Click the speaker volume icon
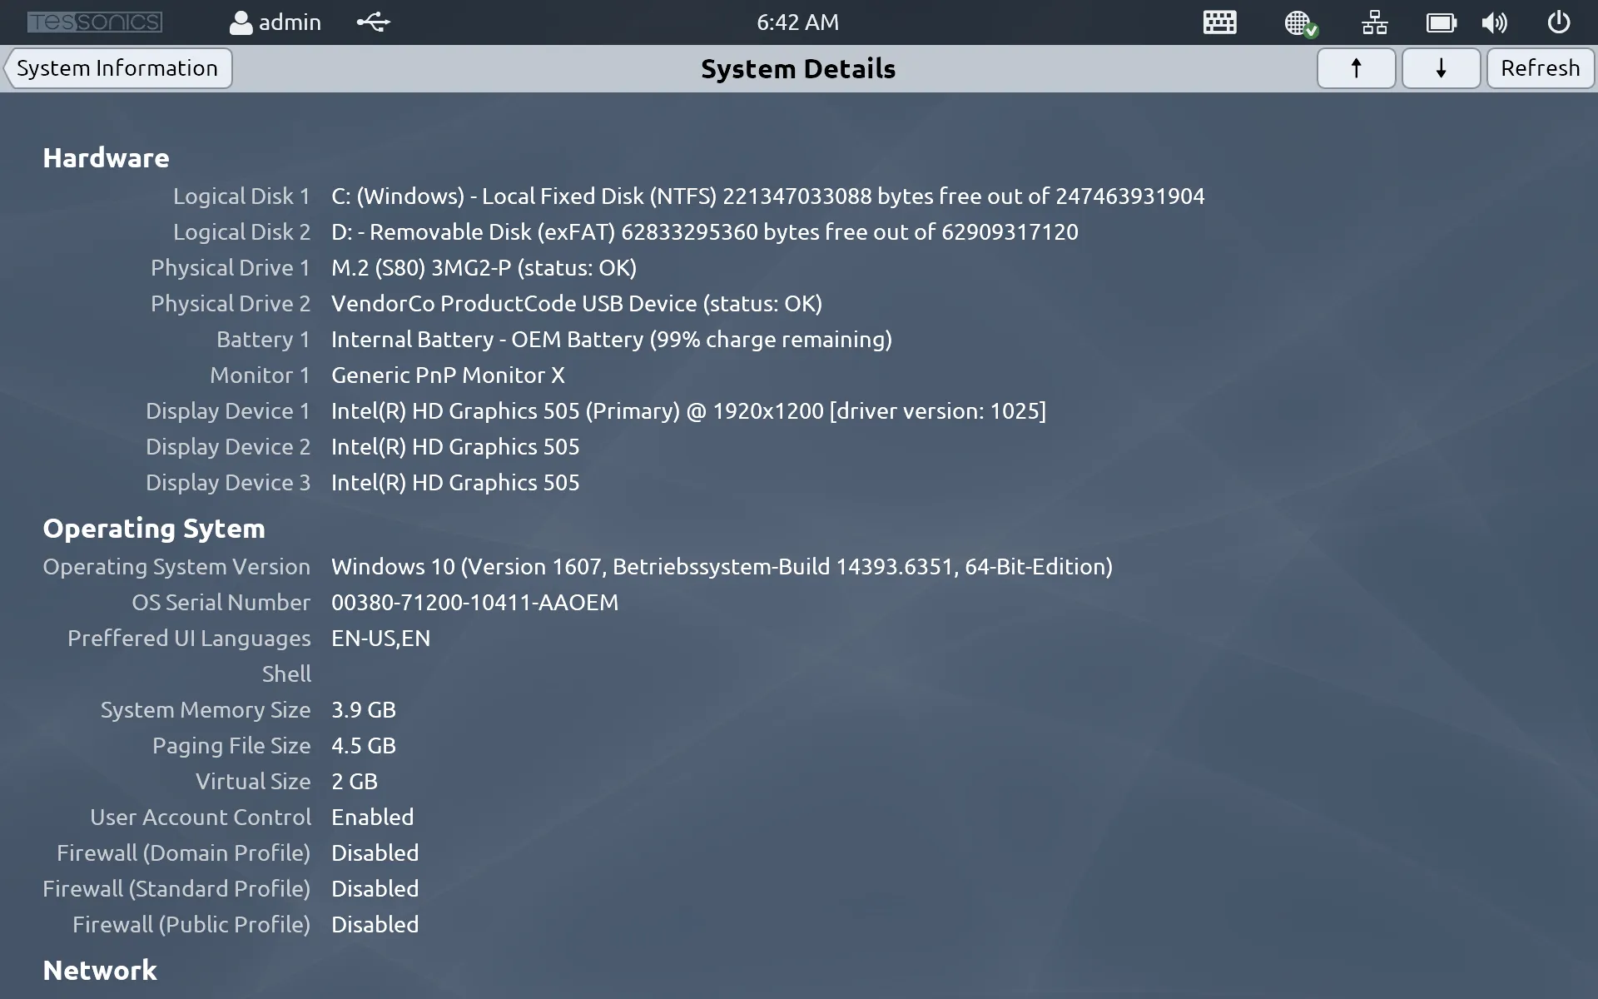Image resolution: width=1598 pixels, height=999 pixels. pos(1494,22)
